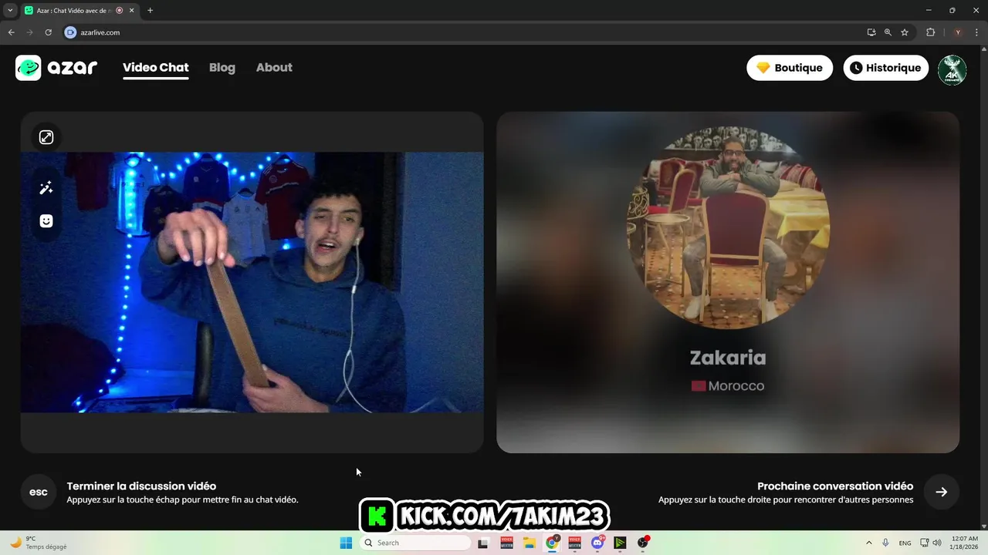The image size is (988, 555).
Task: Open the Chrome profile Y icon
Action: click(958, 32)
